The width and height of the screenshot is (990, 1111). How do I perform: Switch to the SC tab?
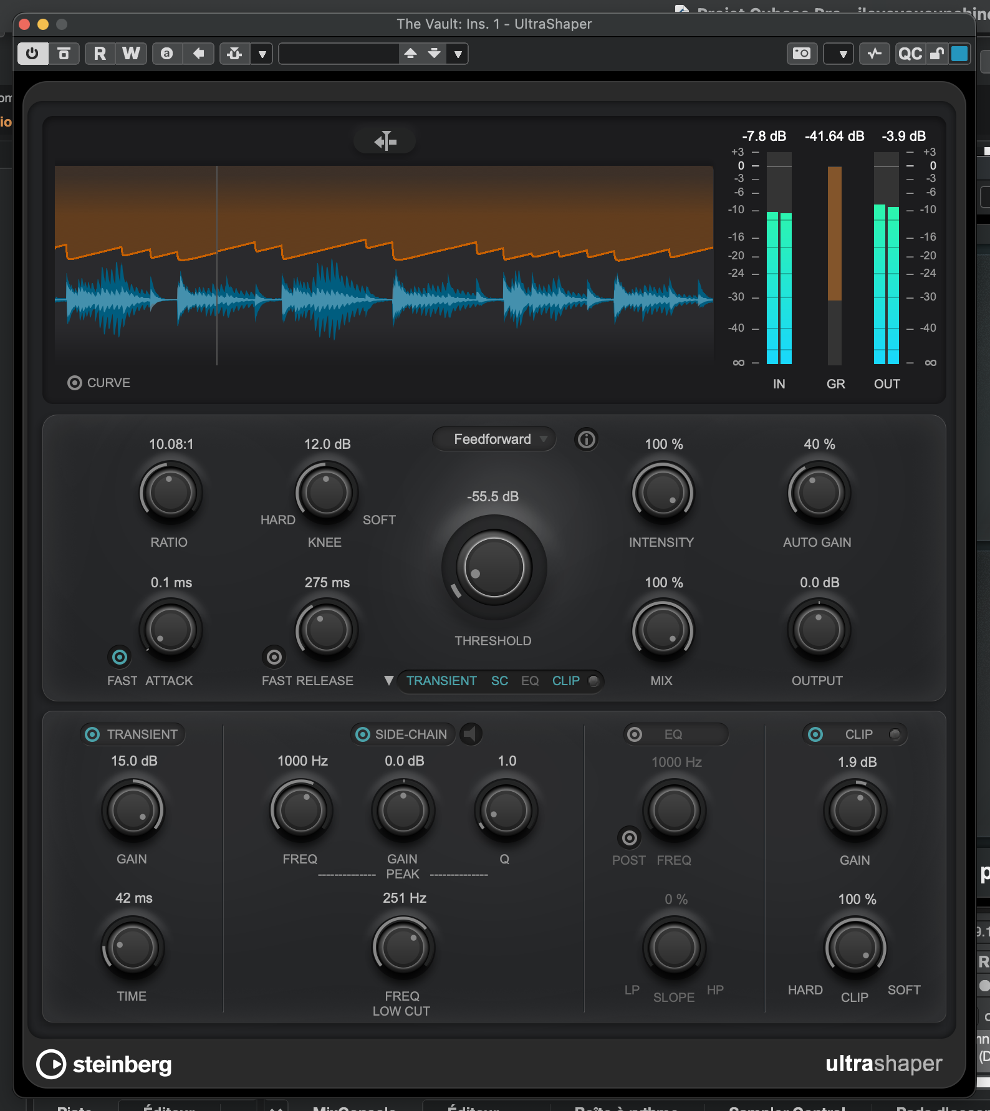pos(499,681)
